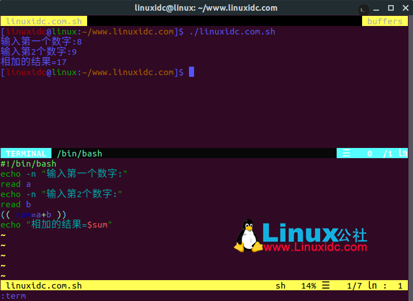Click the TERMINAL mode indicator
Image resolution: width=413 pixels, height=301 pixels.
point(26,154)
